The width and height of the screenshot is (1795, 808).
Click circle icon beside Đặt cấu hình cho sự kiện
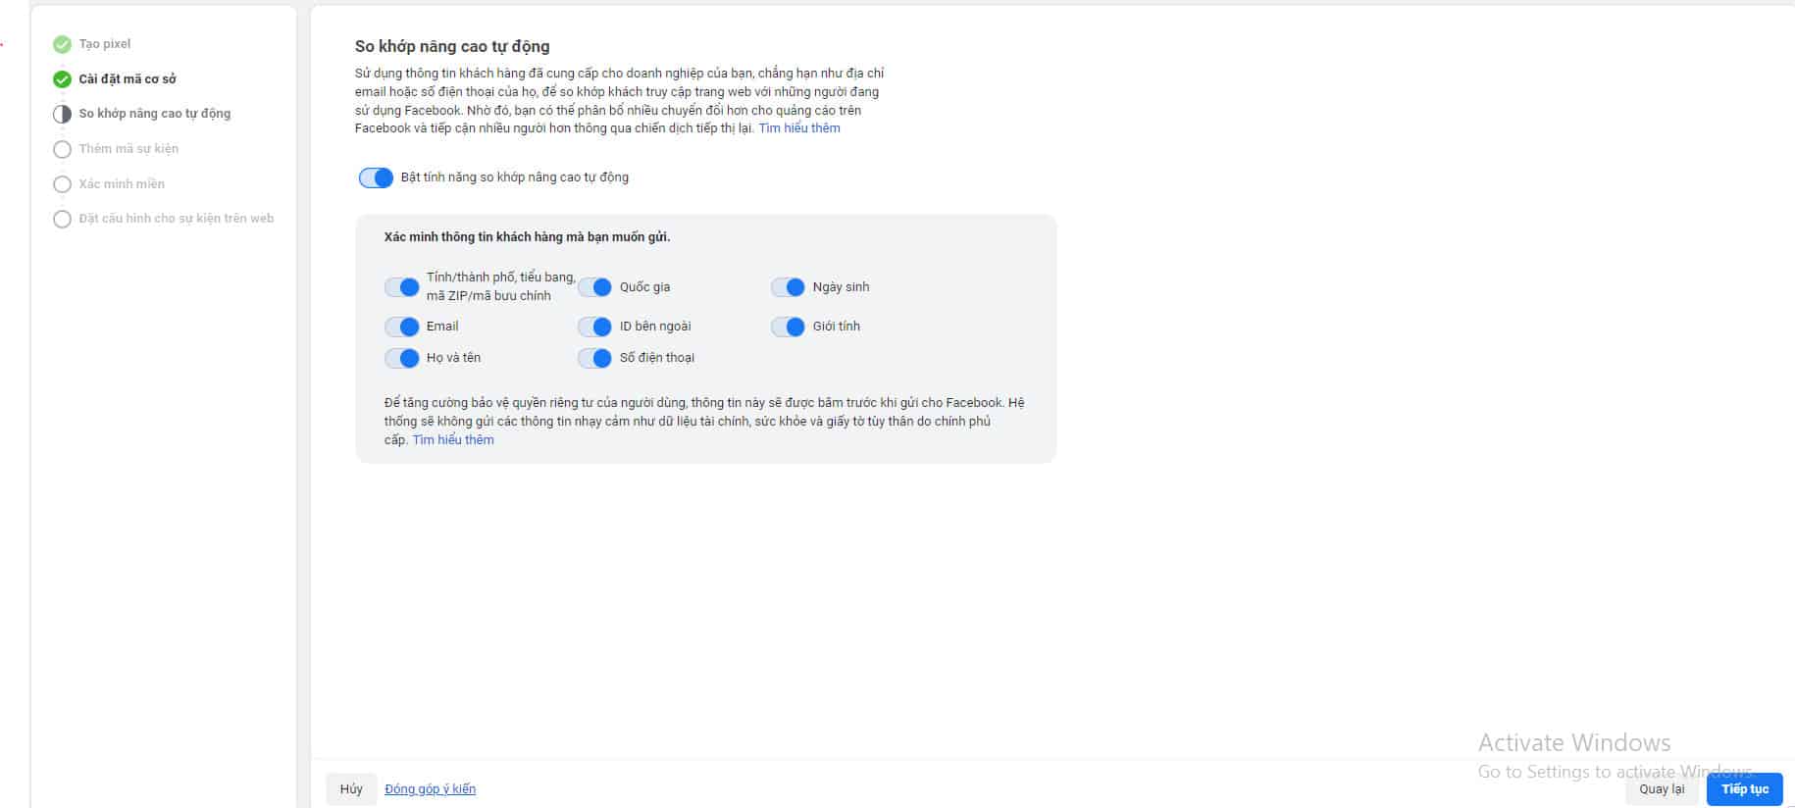pos(62,219)
